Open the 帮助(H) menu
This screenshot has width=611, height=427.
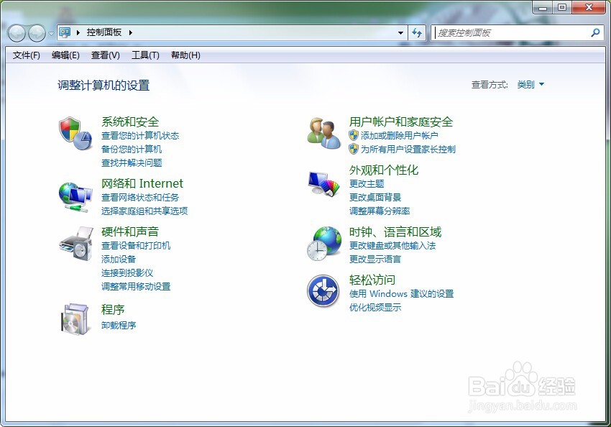185,55
